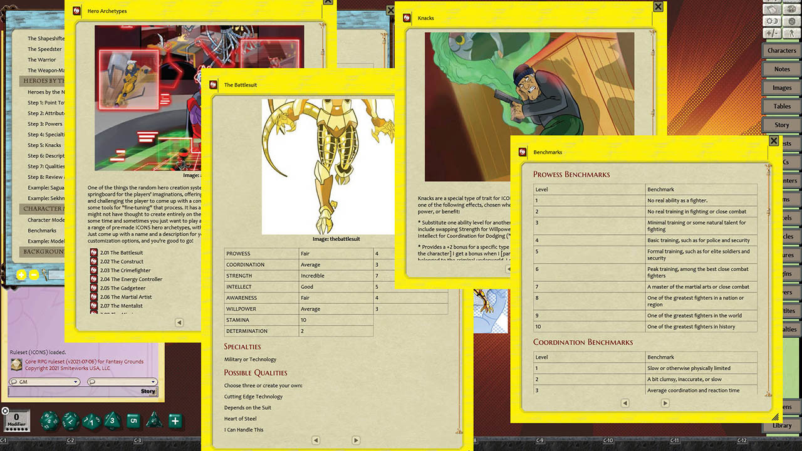Add a custom die with the green plus icon
This screenshot has height=451, width=802.
coord(175,420)
